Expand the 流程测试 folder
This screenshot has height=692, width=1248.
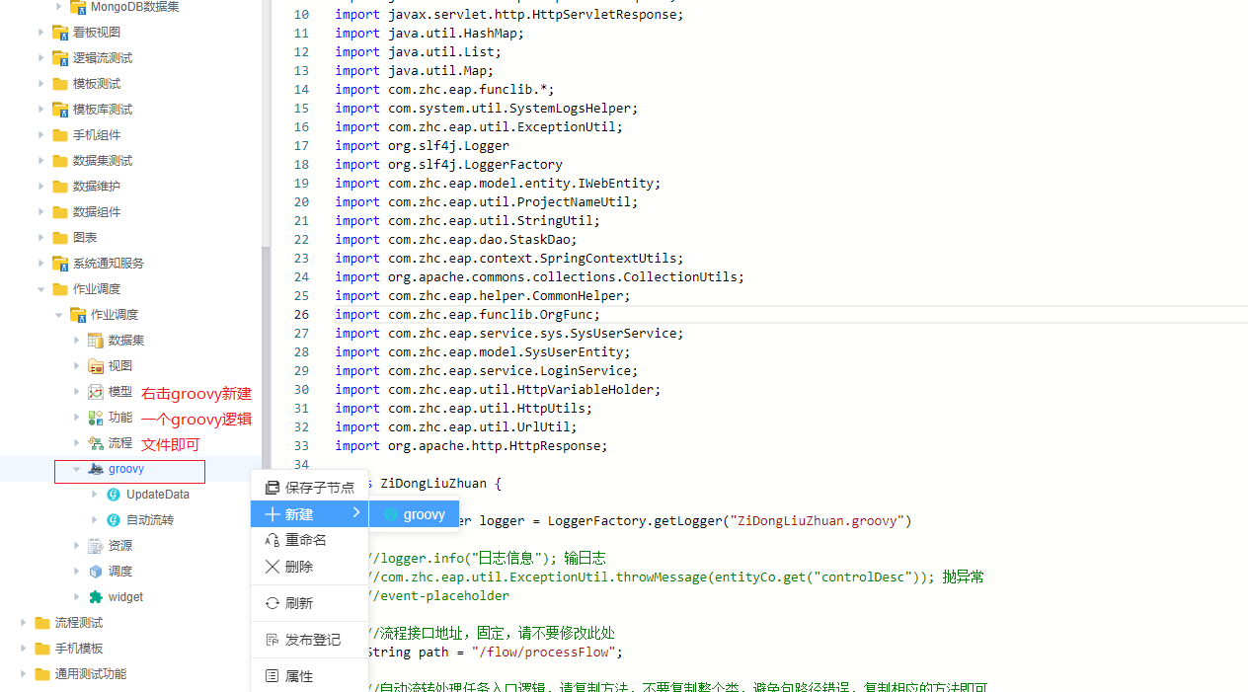pos(24,623)
